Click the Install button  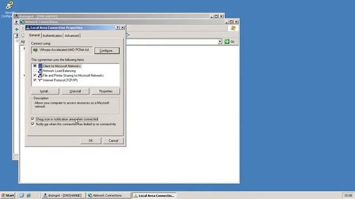(x=45, y=91)
